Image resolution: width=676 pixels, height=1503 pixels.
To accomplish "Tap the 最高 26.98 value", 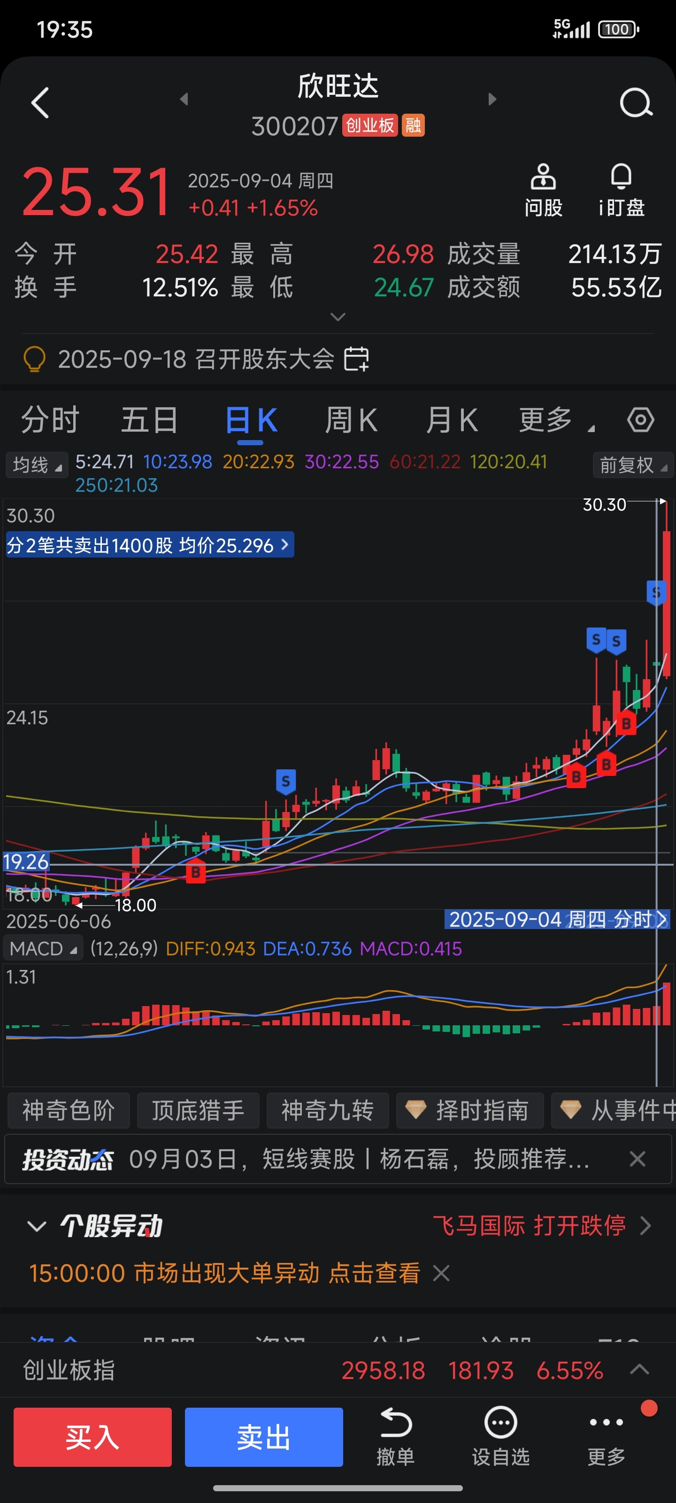I will click(x=403, y=254).
